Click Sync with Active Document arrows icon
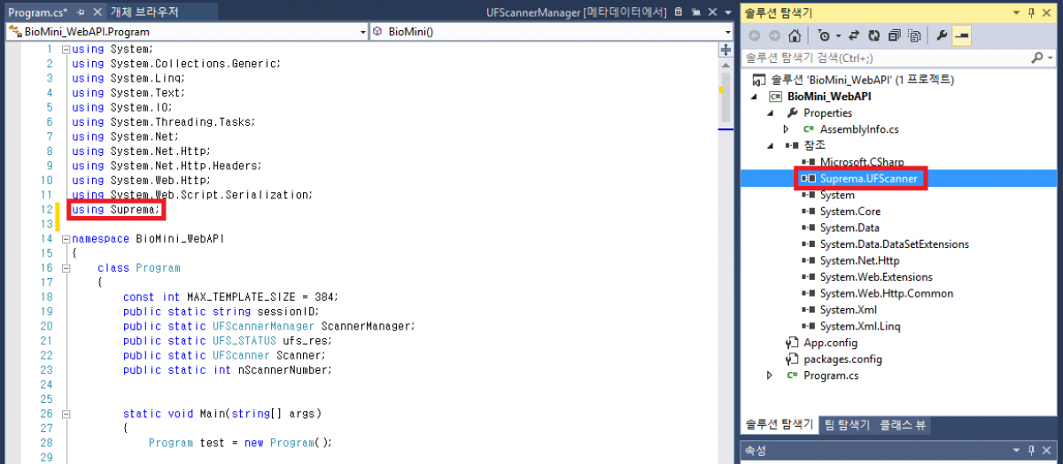 [855, 35]
